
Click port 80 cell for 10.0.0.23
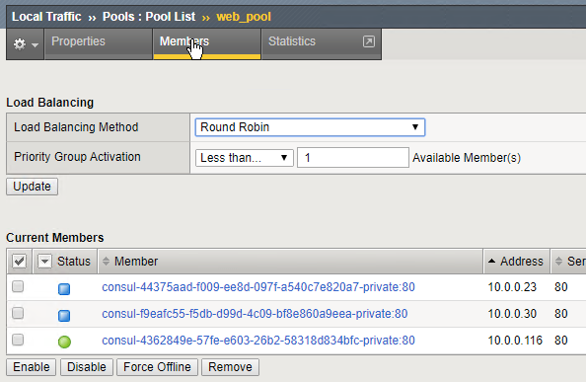[x=561, y=287]
